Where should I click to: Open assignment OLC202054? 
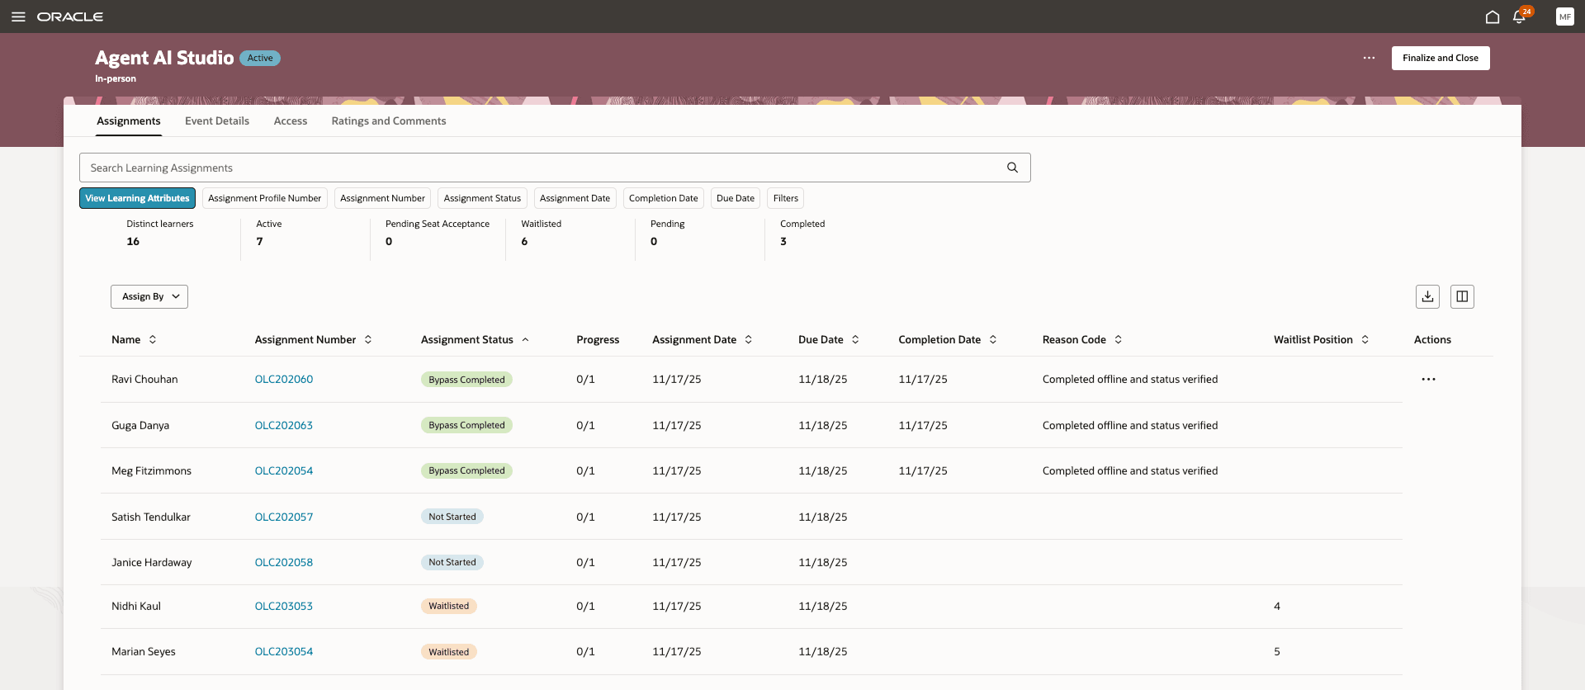tap(284, 471)
